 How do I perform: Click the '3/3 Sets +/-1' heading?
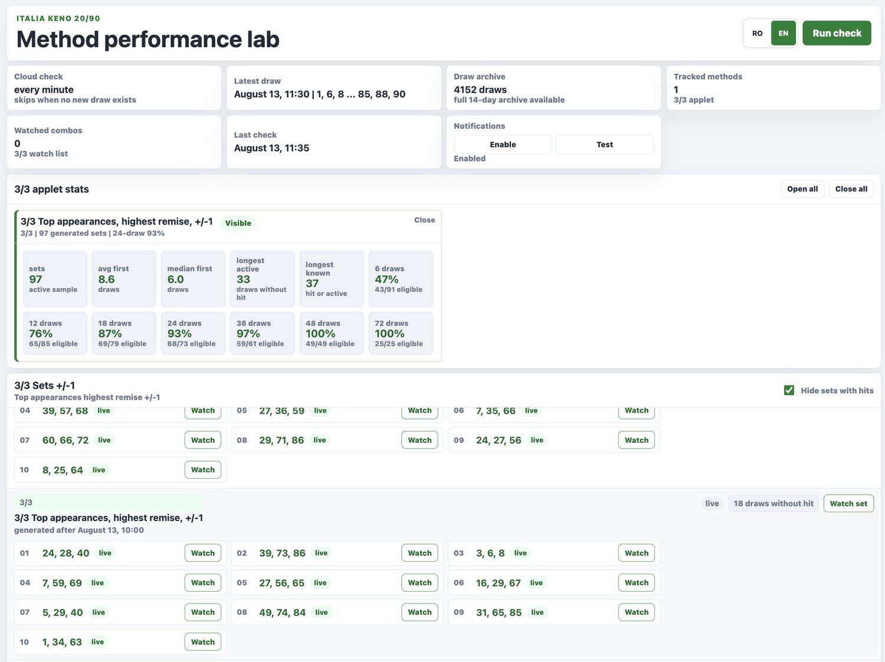pos(44,386)
